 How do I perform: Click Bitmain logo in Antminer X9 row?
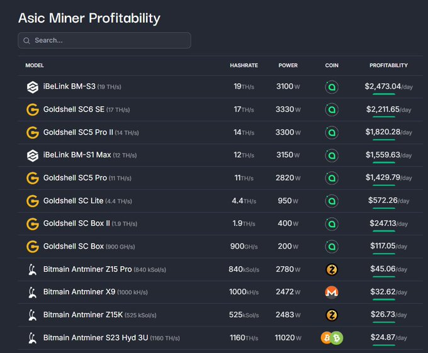tap(33, 292)
